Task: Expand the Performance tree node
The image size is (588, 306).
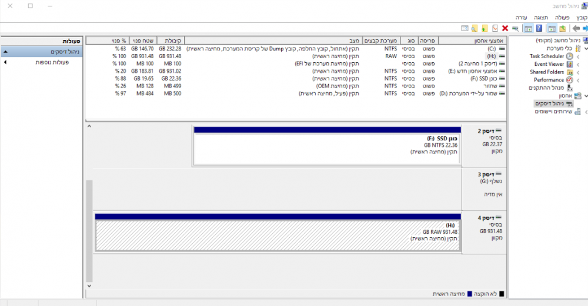Action: tap(578, 80)
